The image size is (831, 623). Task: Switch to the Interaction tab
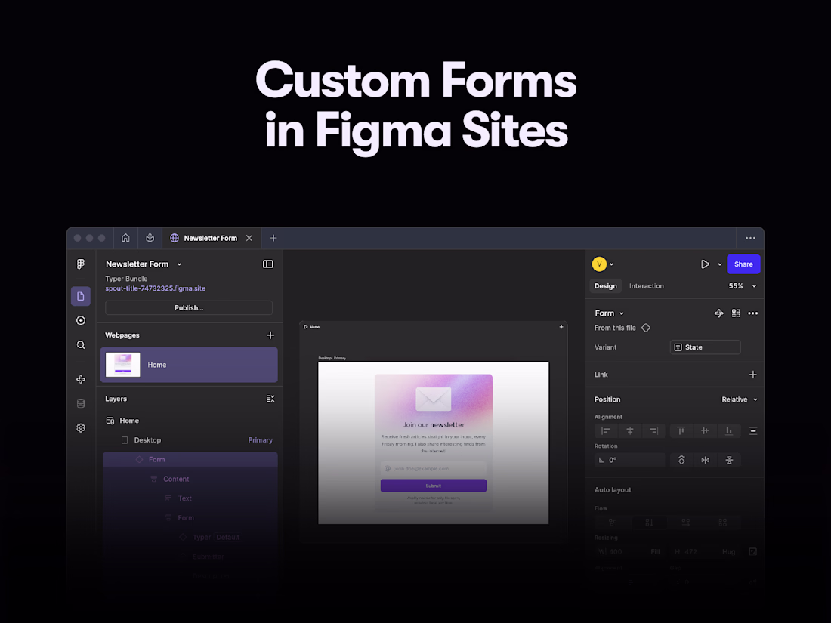pyautogui.click(x=646, y=286)
